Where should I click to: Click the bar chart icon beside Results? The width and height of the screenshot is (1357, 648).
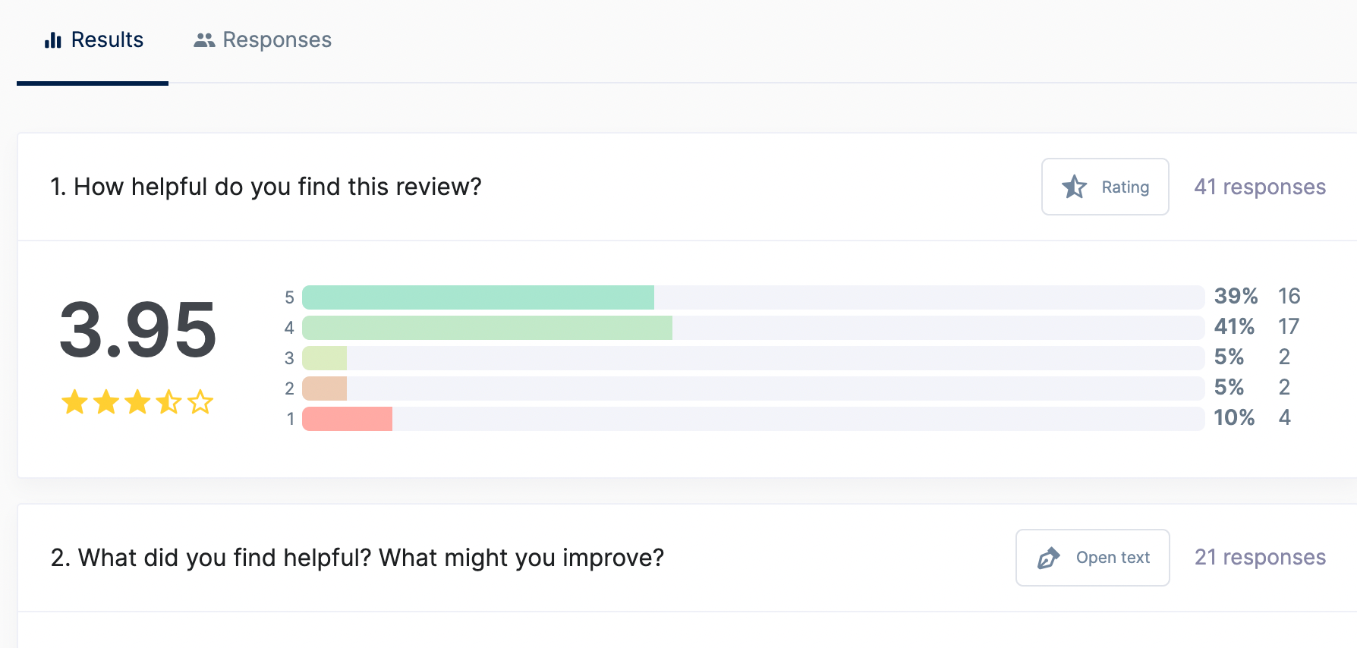(x=53, y=40)
